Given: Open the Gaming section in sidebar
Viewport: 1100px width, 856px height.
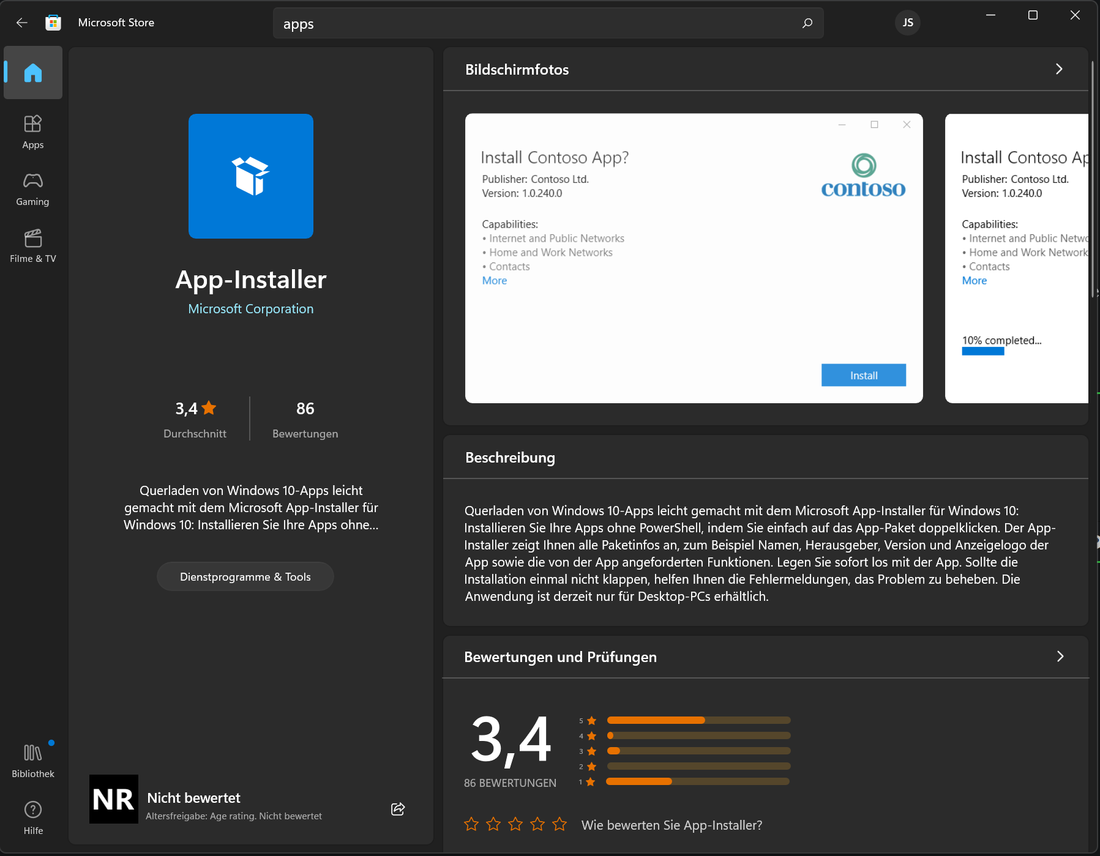Looking at the screenshot, I should [x=33, y=188].
